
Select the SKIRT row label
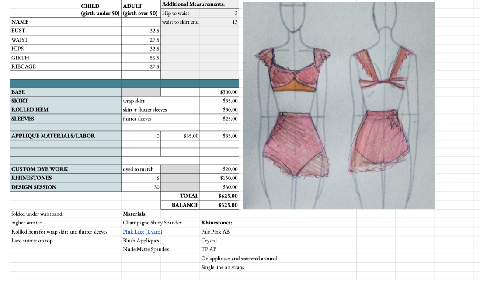click(66, 101)
